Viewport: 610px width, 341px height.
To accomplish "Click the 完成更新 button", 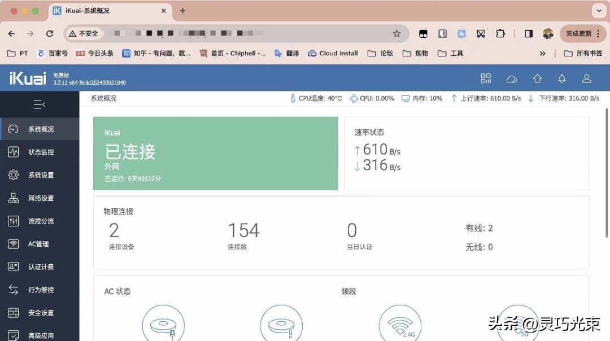I will click(x=578, y=33).
